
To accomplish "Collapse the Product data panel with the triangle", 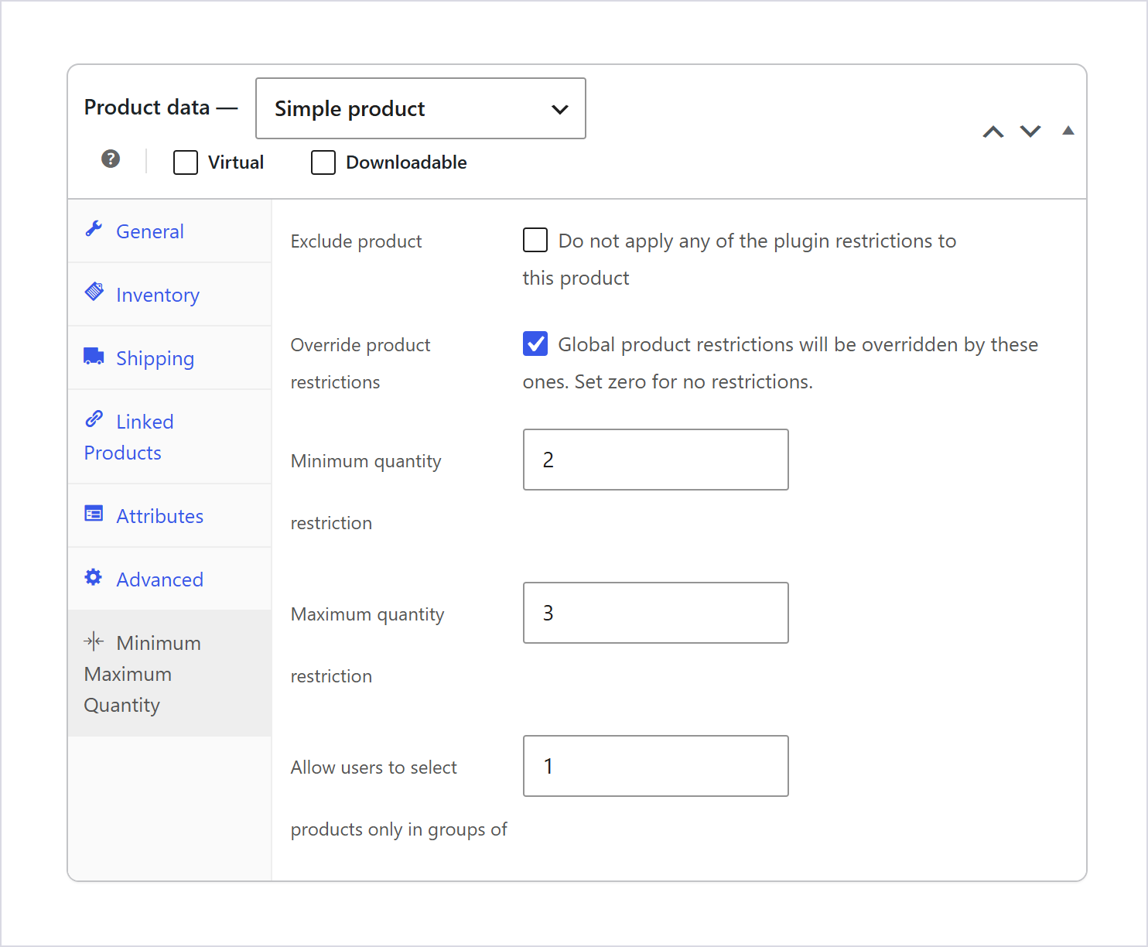I will [1068, 131].
